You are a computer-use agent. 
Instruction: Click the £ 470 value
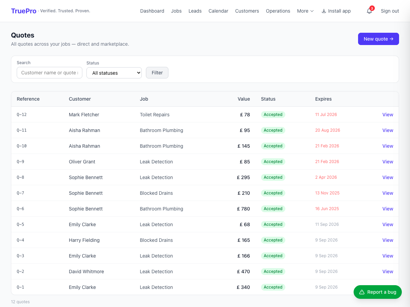[244, 272]
